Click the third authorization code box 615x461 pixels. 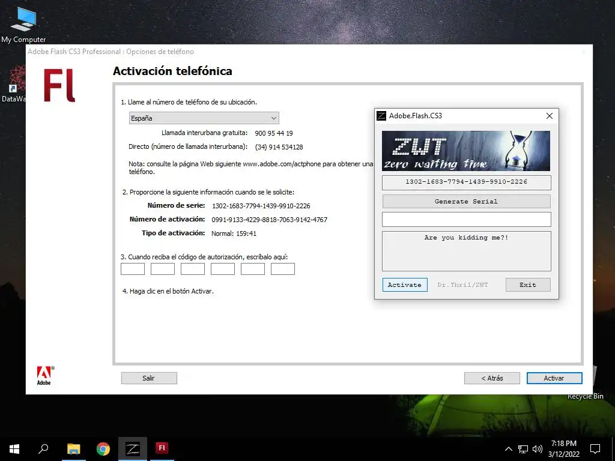193,269
